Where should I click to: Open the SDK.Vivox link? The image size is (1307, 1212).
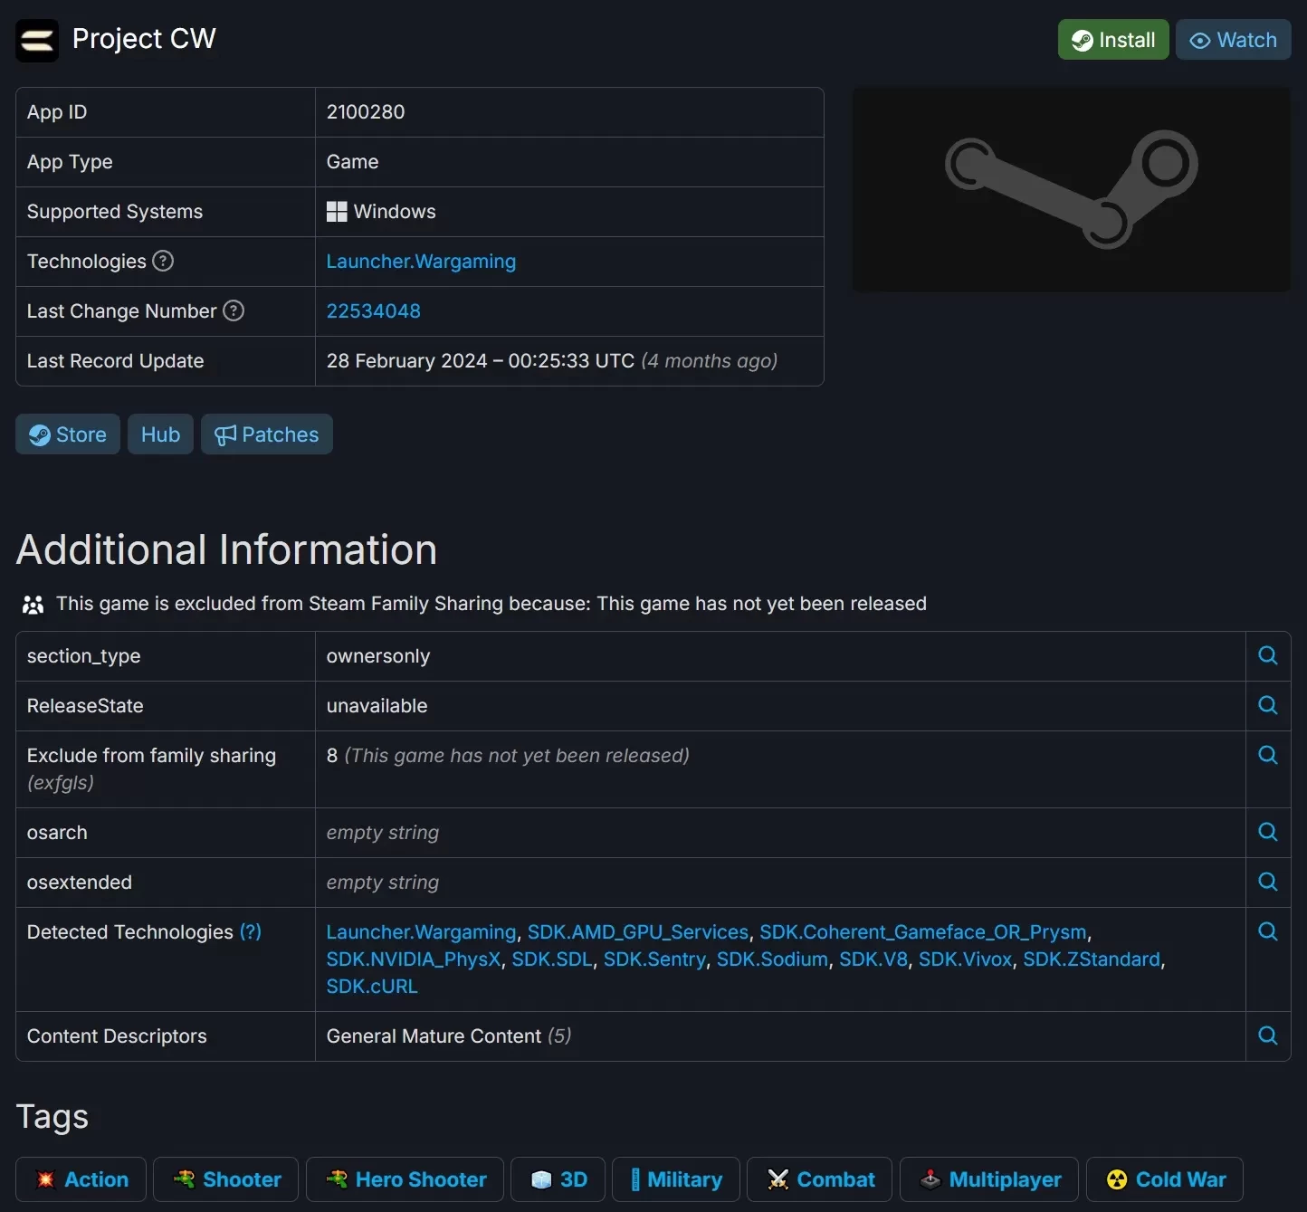tap(965, 959)
